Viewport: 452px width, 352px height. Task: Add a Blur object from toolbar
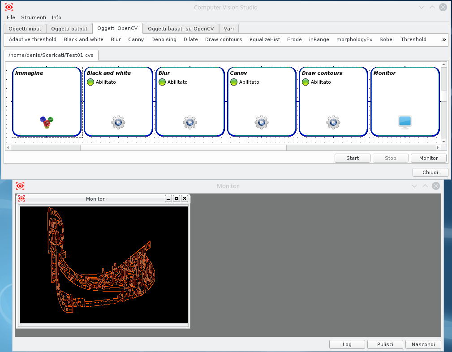[116, 39]
